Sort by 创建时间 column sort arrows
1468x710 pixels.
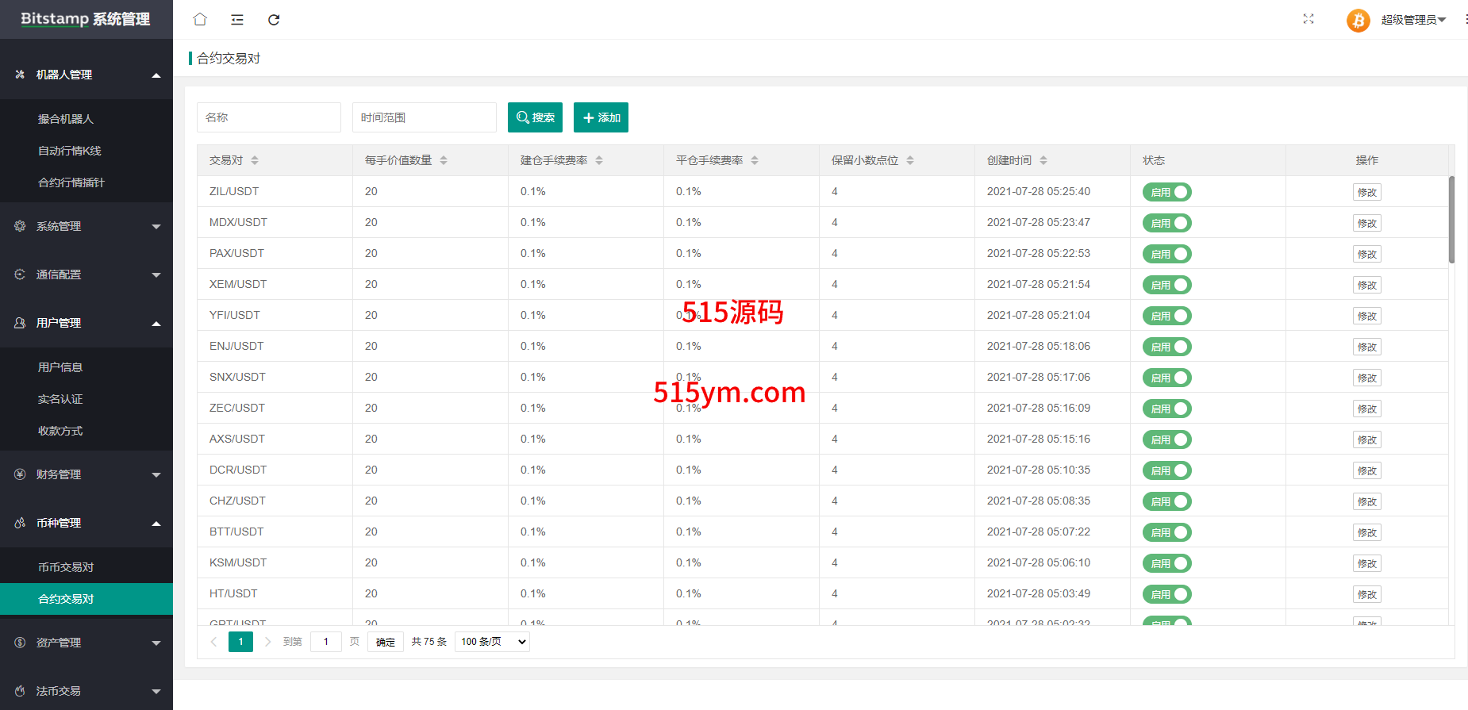pyautogui.click(x=1043, y=160)
